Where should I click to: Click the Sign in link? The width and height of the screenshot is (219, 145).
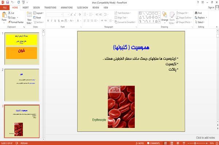coord(211,8)
